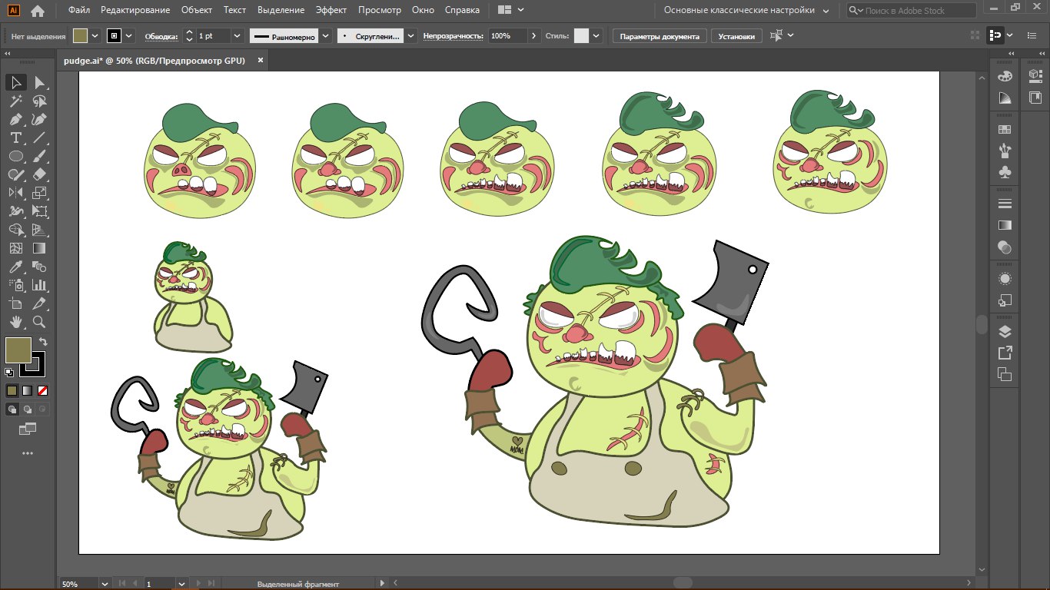This screenshot has width=1050, height=590.
Task: Select the Type tool
Action: pyautogui.click(x=15, y=138)
